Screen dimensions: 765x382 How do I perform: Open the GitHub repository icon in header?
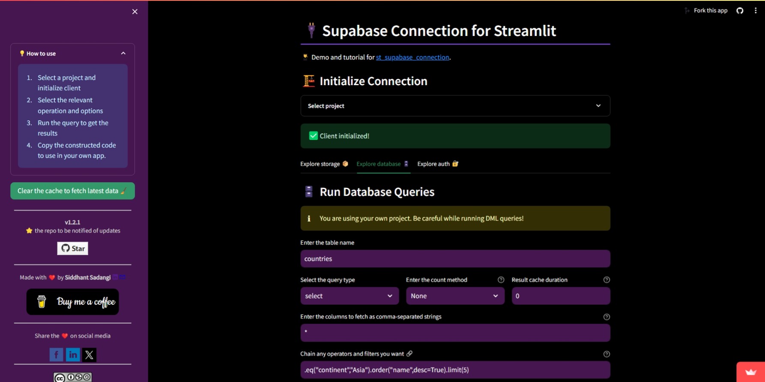740,11
